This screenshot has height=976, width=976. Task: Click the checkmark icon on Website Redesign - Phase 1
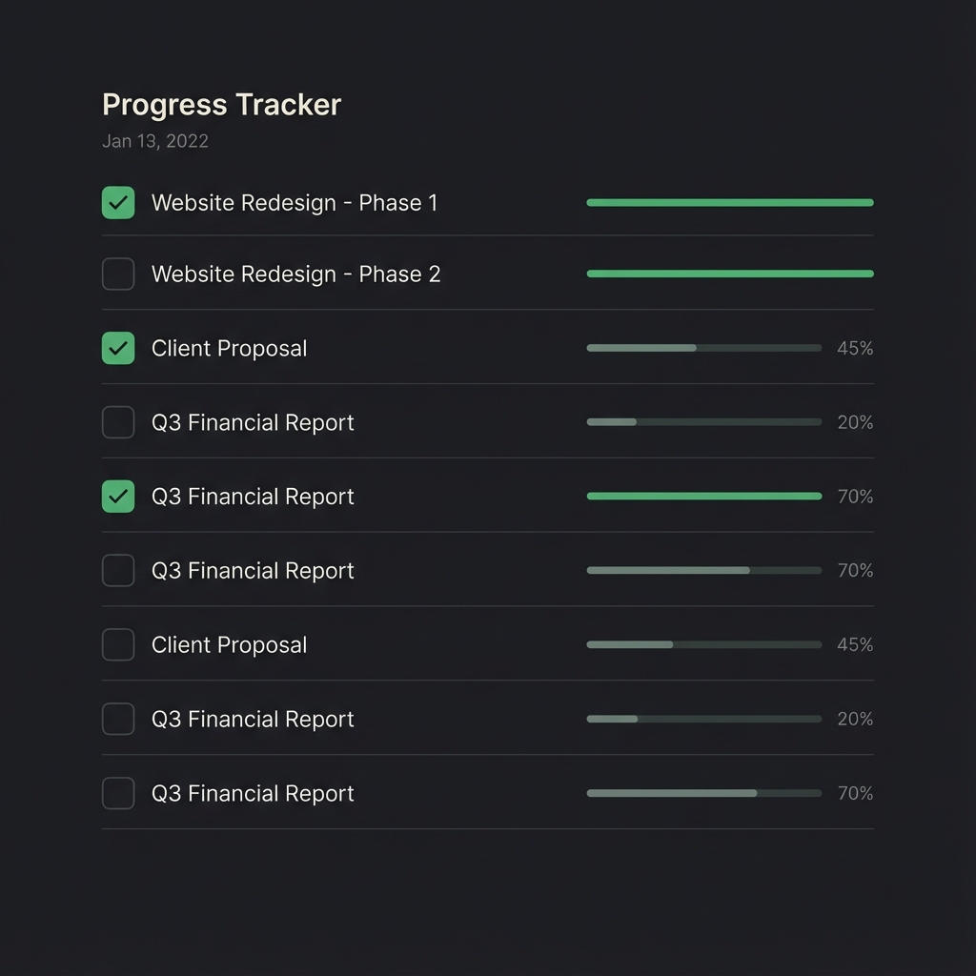coord(118,203)
